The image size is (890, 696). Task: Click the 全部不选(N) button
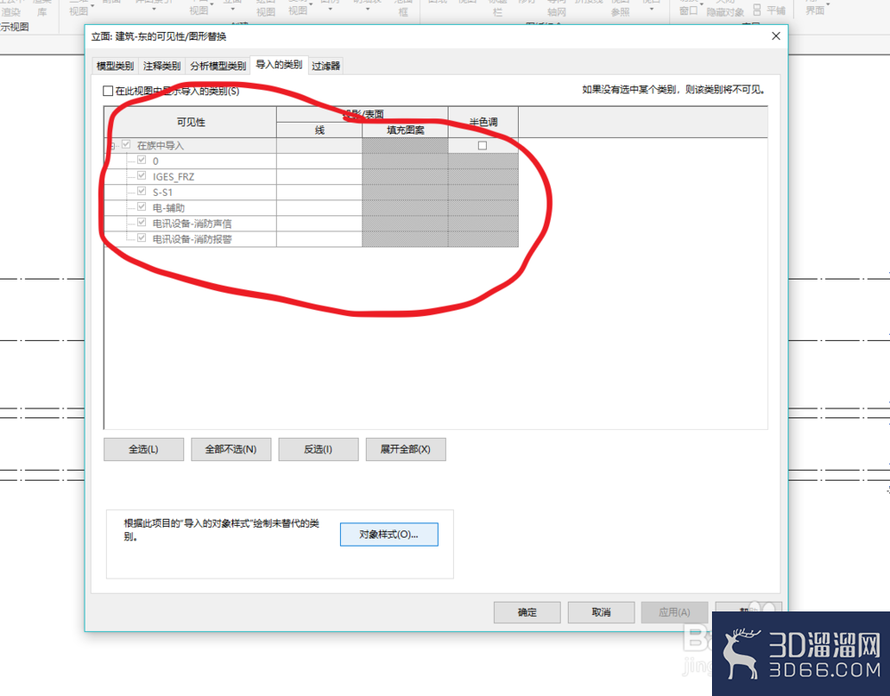pyautogui.click(x=231, y=449)
